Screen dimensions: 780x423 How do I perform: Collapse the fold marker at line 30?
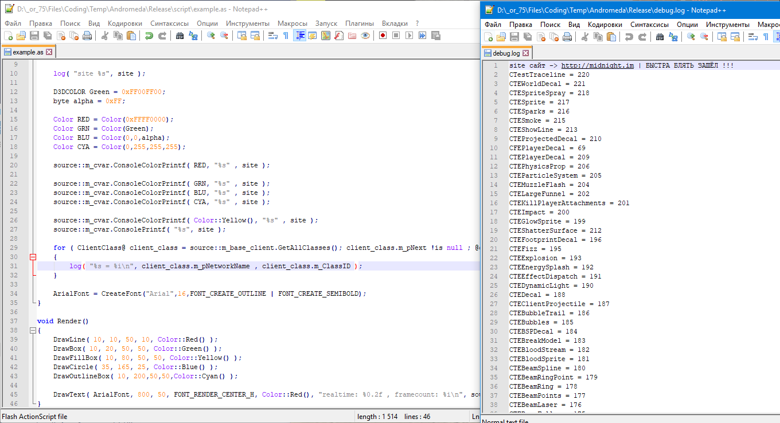click(33, 257)
